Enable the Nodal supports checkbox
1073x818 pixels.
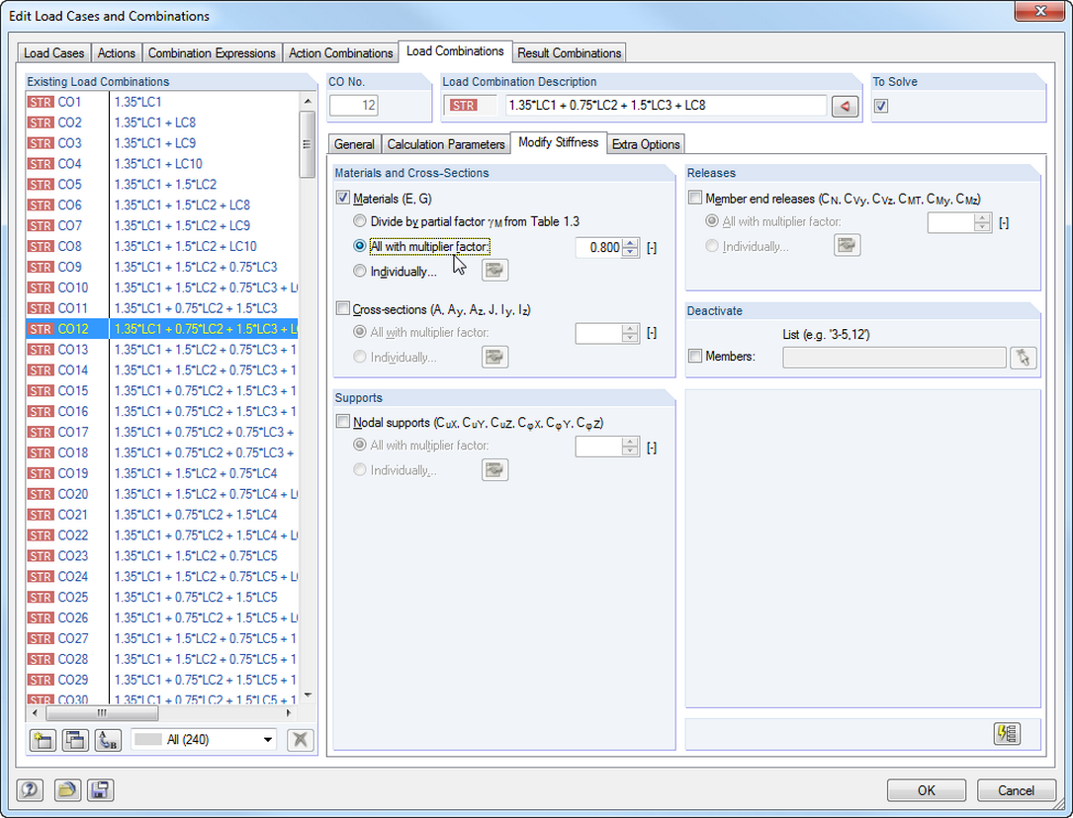pos(343,422)
